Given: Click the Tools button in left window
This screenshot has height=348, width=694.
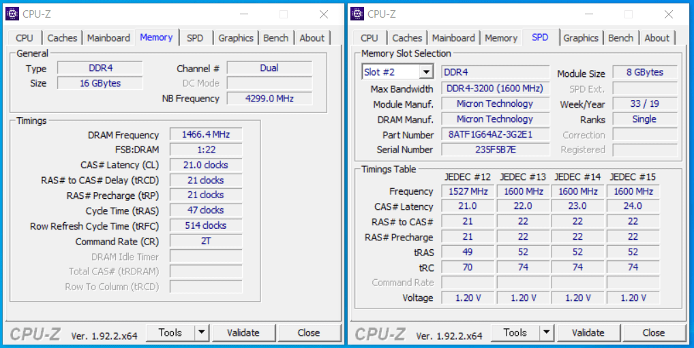Looking at the screenshot, I should 170,332.
